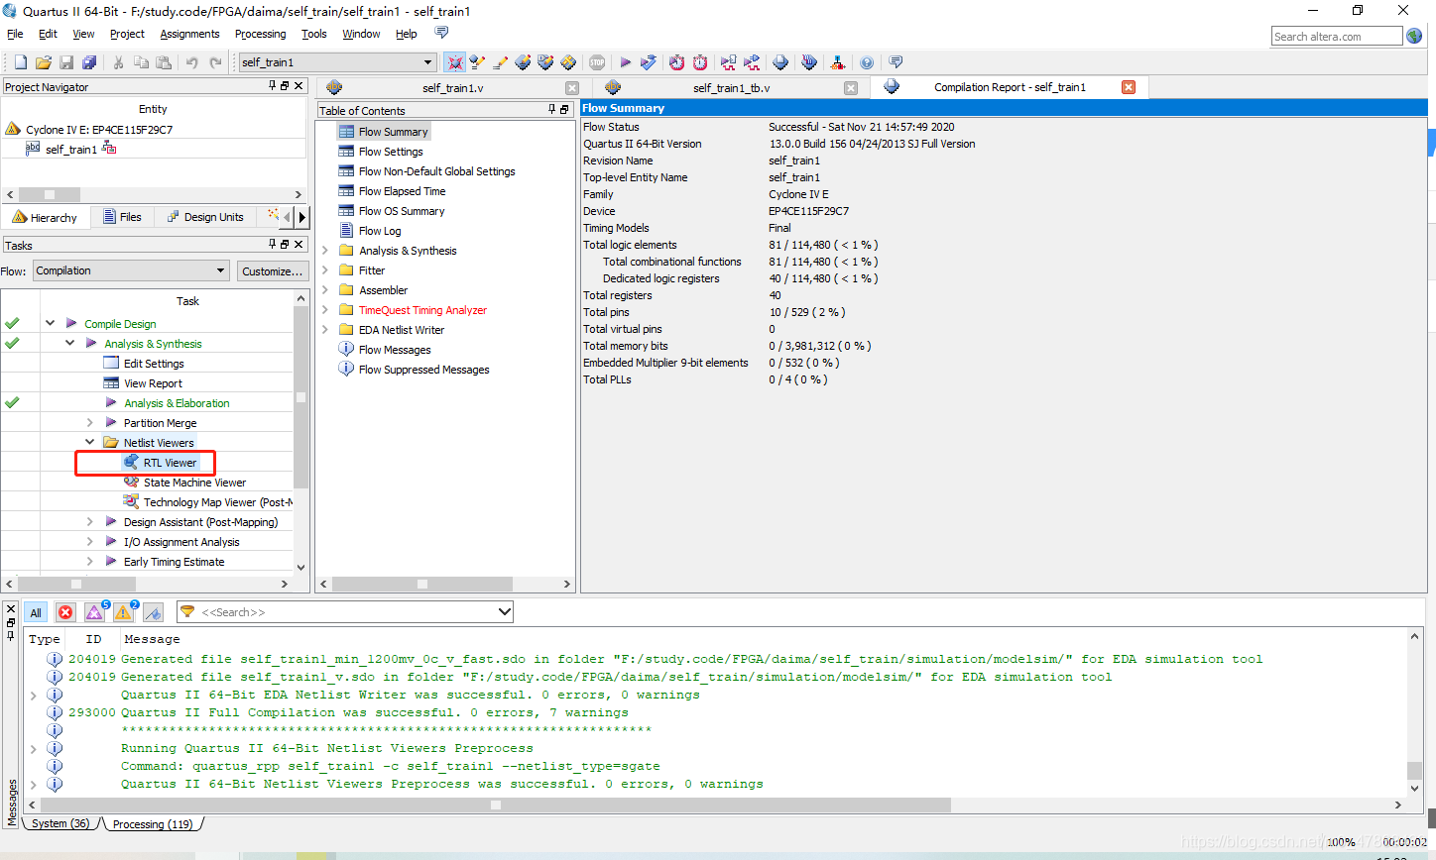Click the Edit Settings task icon

pos(111,364)
